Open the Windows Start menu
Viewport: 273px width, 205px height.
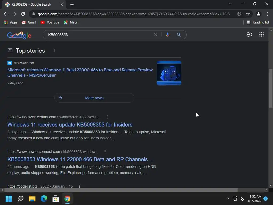coord(9,199)
